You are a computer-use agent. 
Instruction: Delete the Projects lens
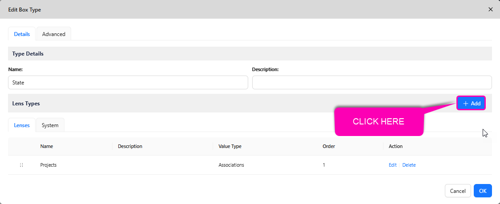click(409, 165)
